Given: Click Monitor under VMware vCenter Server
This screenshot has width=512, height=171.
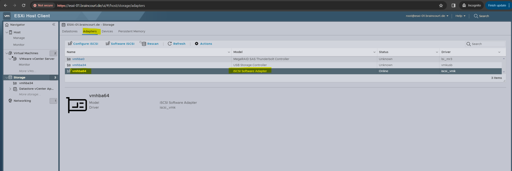Looking at the screenshot, I should [24, 65].
